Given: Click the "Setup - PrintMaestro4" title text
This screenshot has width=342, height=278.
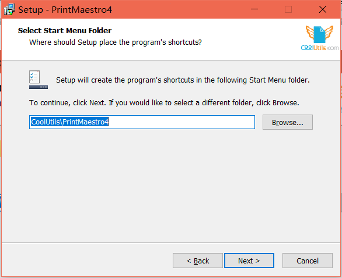Looking at the screenshot, I should tap(65, 9).
